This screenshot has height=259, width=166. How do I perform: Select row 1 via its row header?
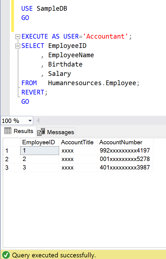11,151
